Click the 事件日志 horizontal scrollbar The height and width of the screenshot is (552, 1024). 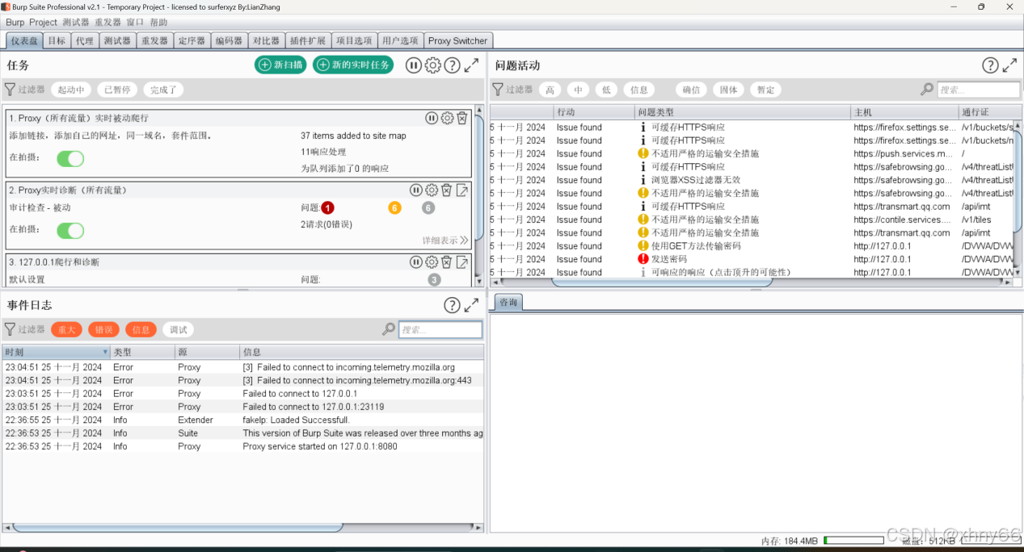pos(178,527)
